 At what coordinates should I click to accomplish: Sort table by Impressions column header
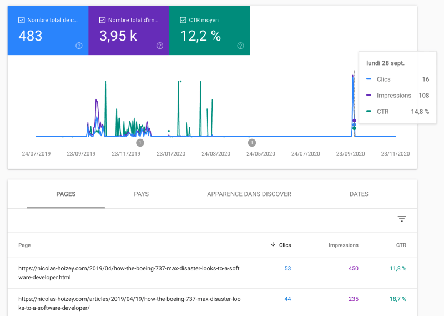tap(343, 245)
